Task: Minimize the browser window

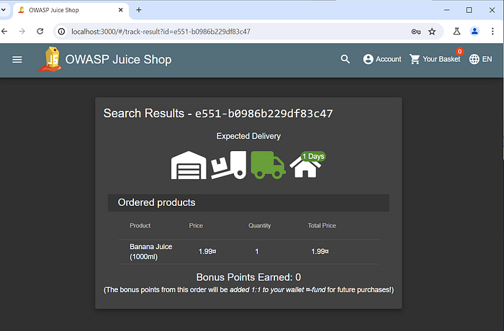Action: [x=447, y=10]
